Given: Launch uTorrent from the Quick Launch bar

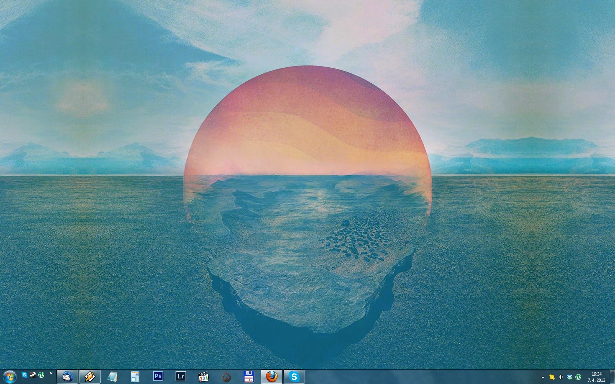Looking at the screenshot, I should 41,375.
